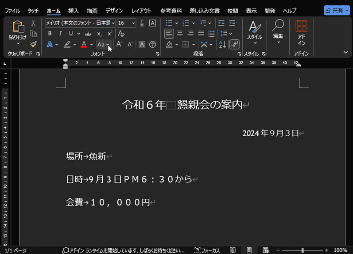
Task: Click the Cut scissors icon
Action: point(33,23)
